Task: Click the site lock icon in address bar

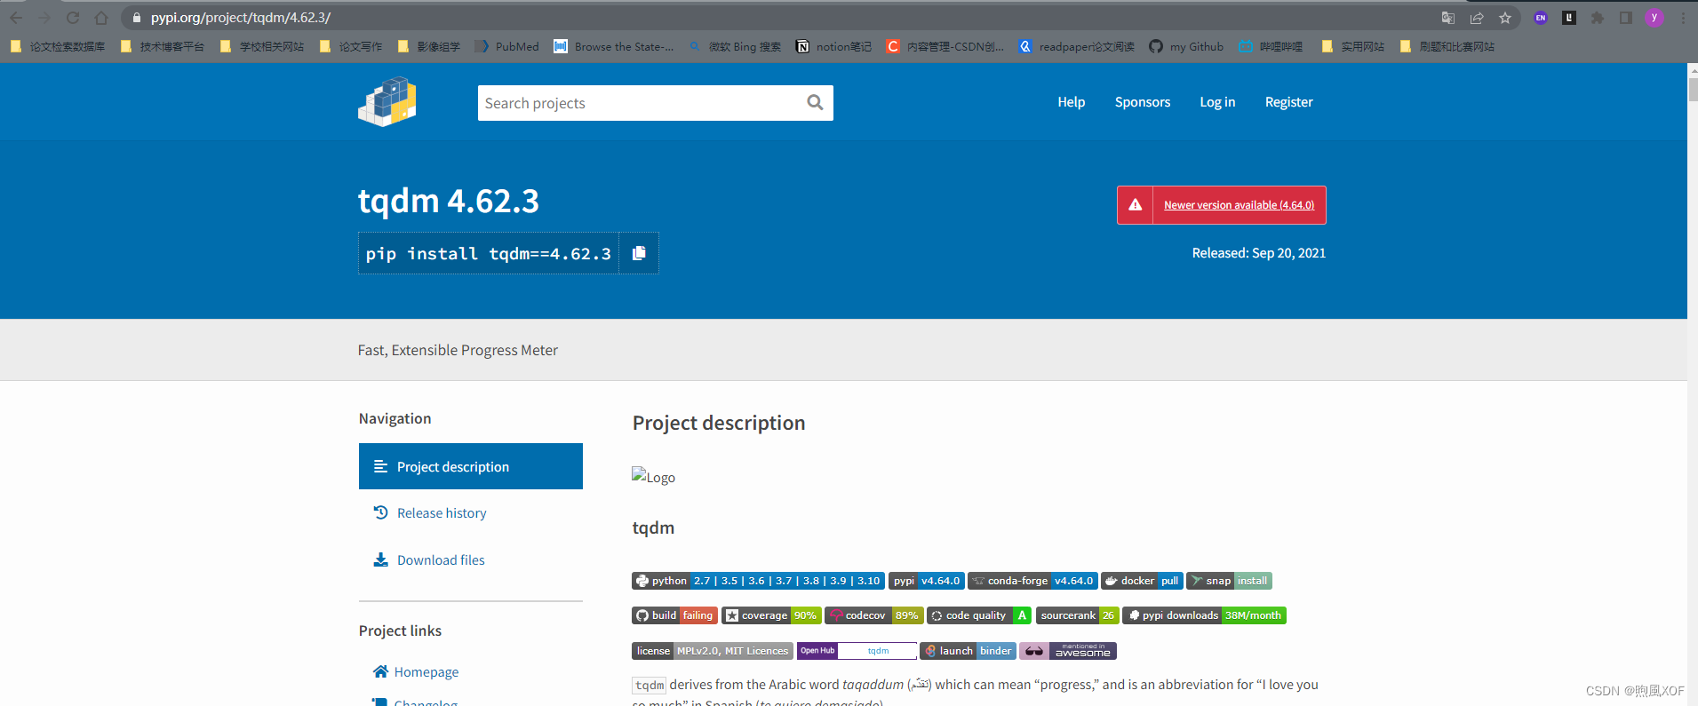Action: 136,18
